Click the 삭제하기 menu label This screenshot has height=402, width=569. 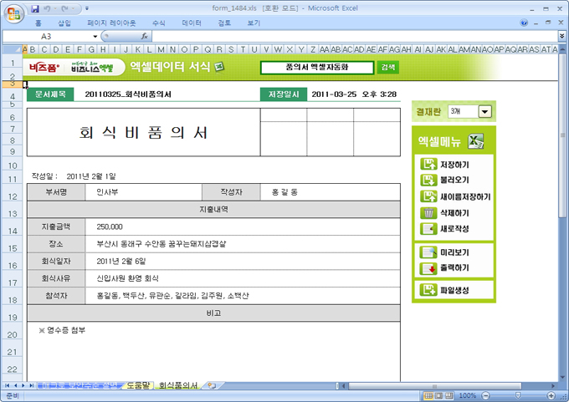point(454,213)
